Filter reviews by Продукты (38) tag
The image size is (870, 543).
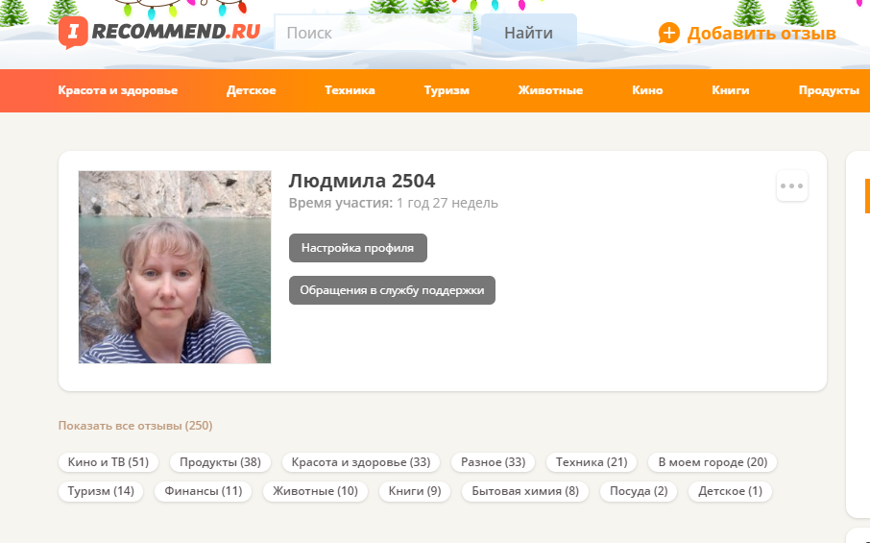click(x=220, y=462)
